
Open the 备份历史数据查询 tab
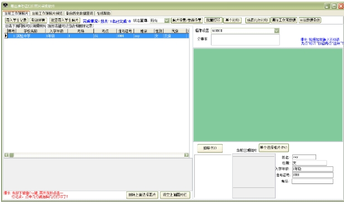(x=80, y=13)
